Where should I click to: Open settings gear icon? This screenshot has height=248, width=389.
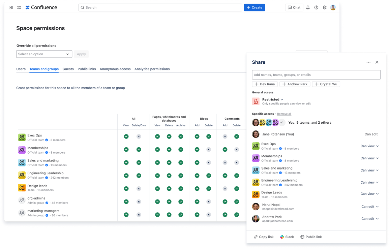coord(325,7)
